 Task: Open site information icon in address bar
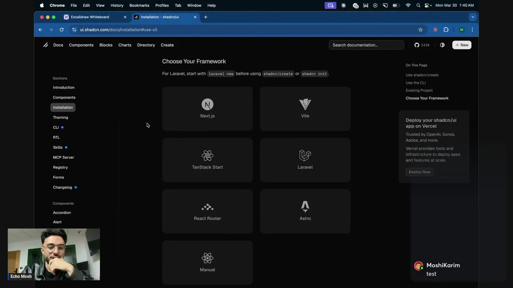(x=74, y=30)
